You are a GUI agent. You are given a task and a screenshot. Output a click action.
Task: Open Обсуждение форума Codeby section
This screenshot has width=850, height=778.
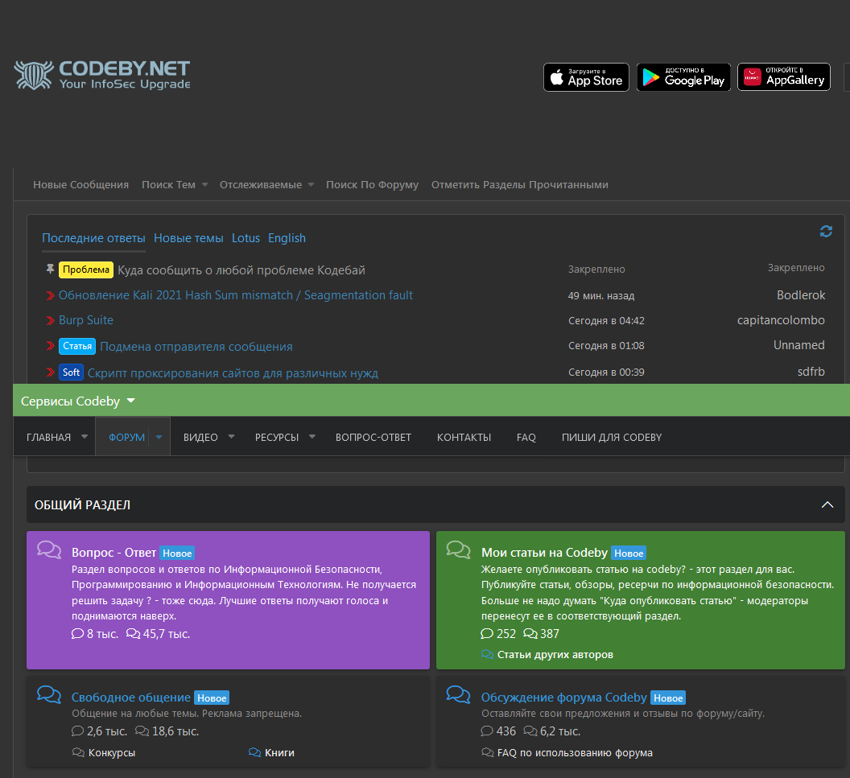click(563, 698)
